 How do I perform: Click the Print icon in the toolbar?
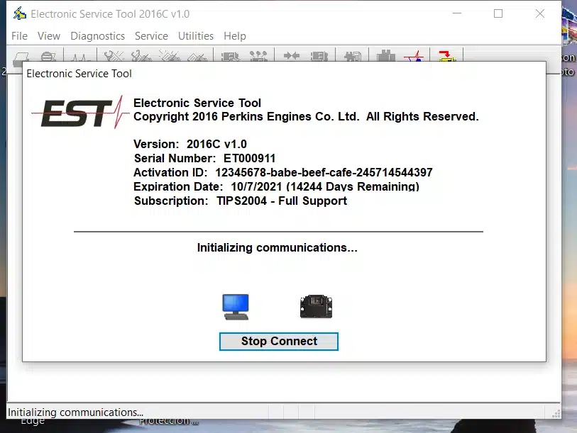point(22,57)
